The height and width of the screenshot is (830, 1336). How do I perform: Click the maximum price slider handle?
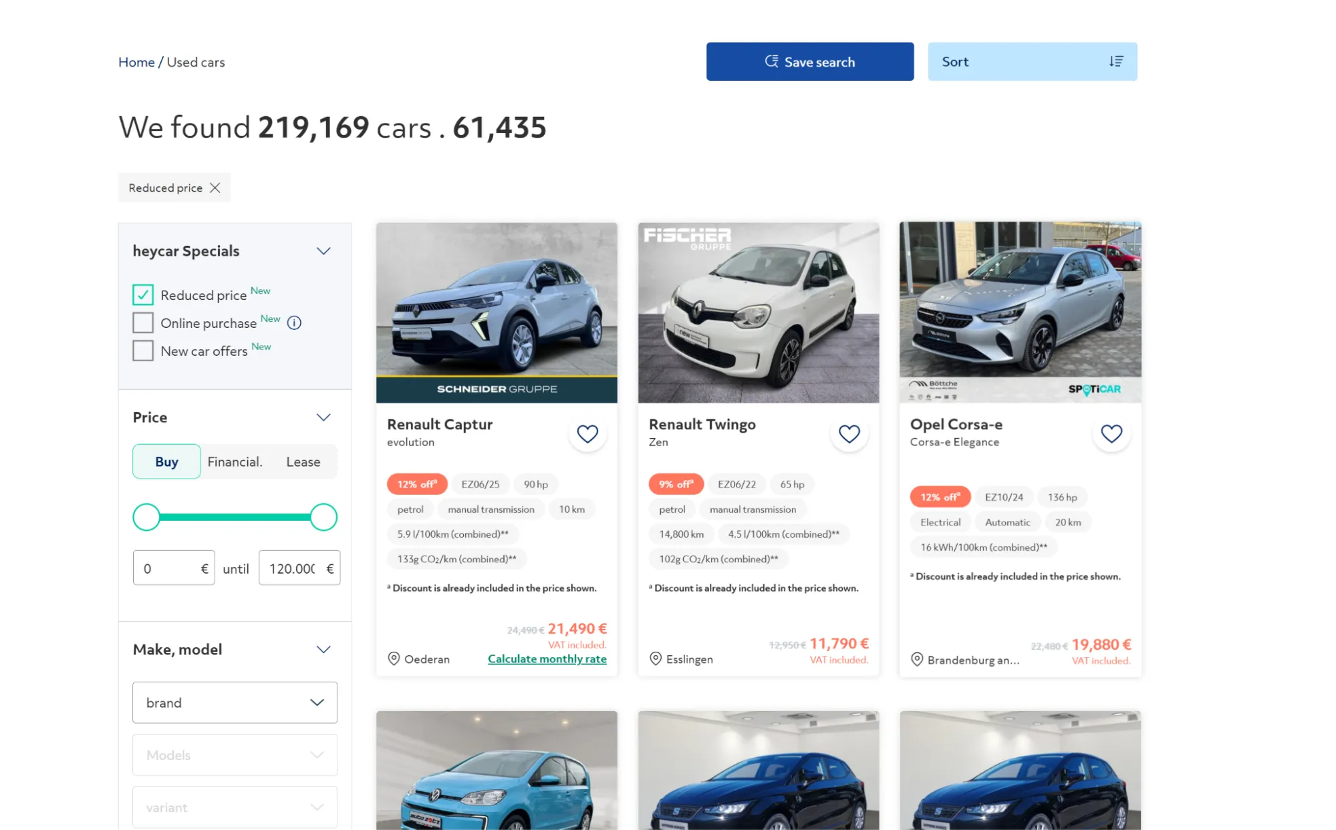323,517
